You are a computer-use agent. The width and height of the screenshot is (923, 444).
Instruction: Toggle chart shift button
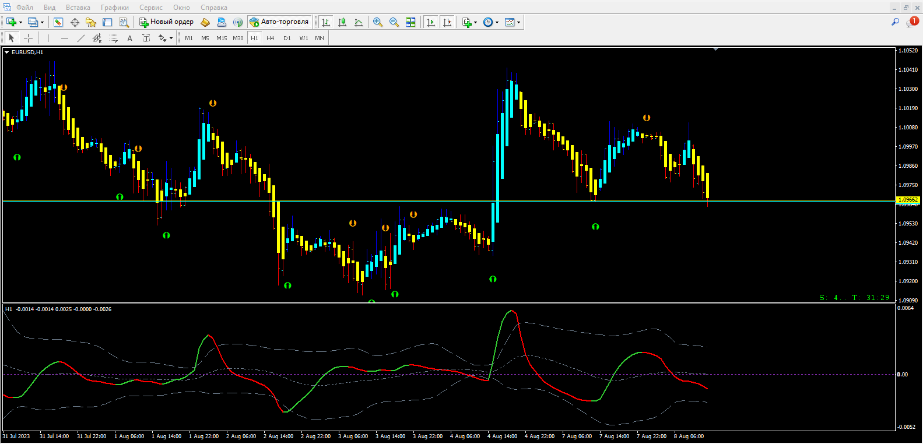pyautogui.click(x=447, y=22)
